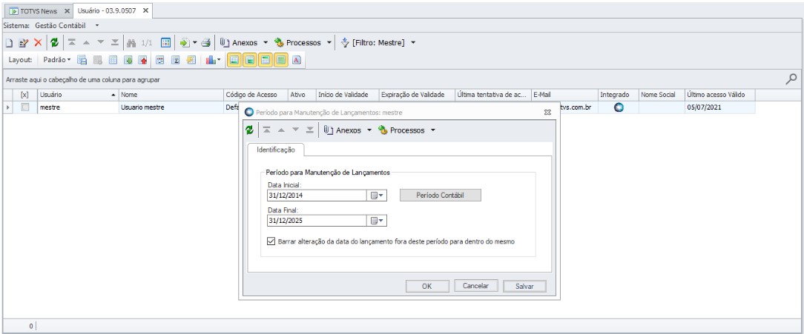
Task: Expand dialog Processos dropdown arrow
Action: pos(432,130)
